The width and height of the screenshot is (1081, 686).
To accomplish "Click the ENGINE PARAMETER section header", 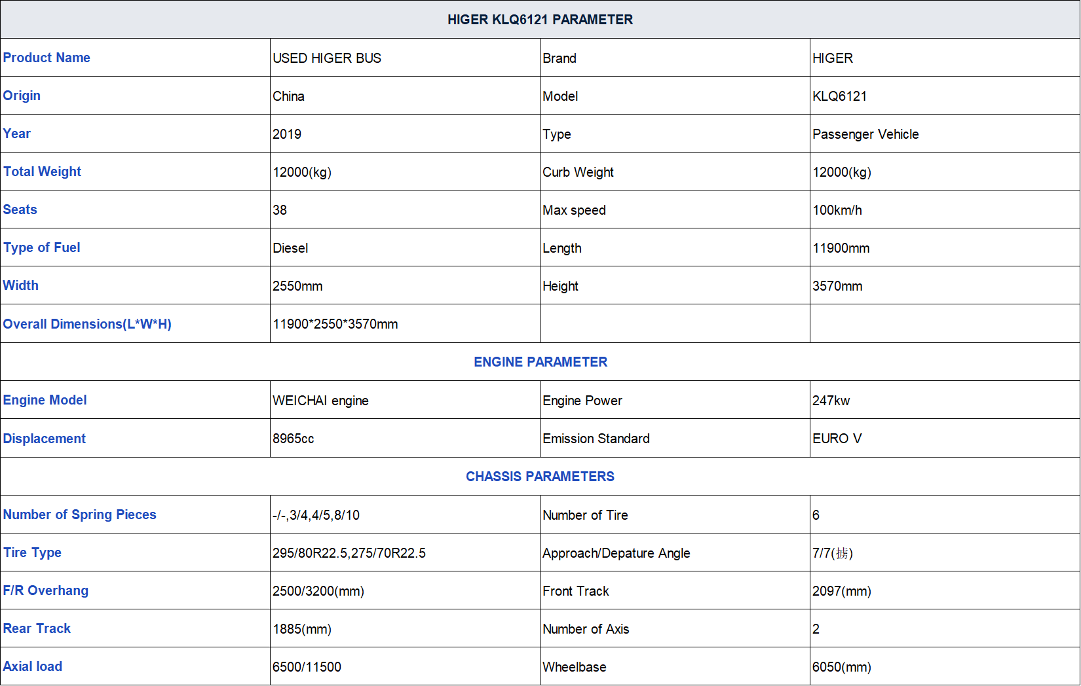I will [x=540, y=362].
